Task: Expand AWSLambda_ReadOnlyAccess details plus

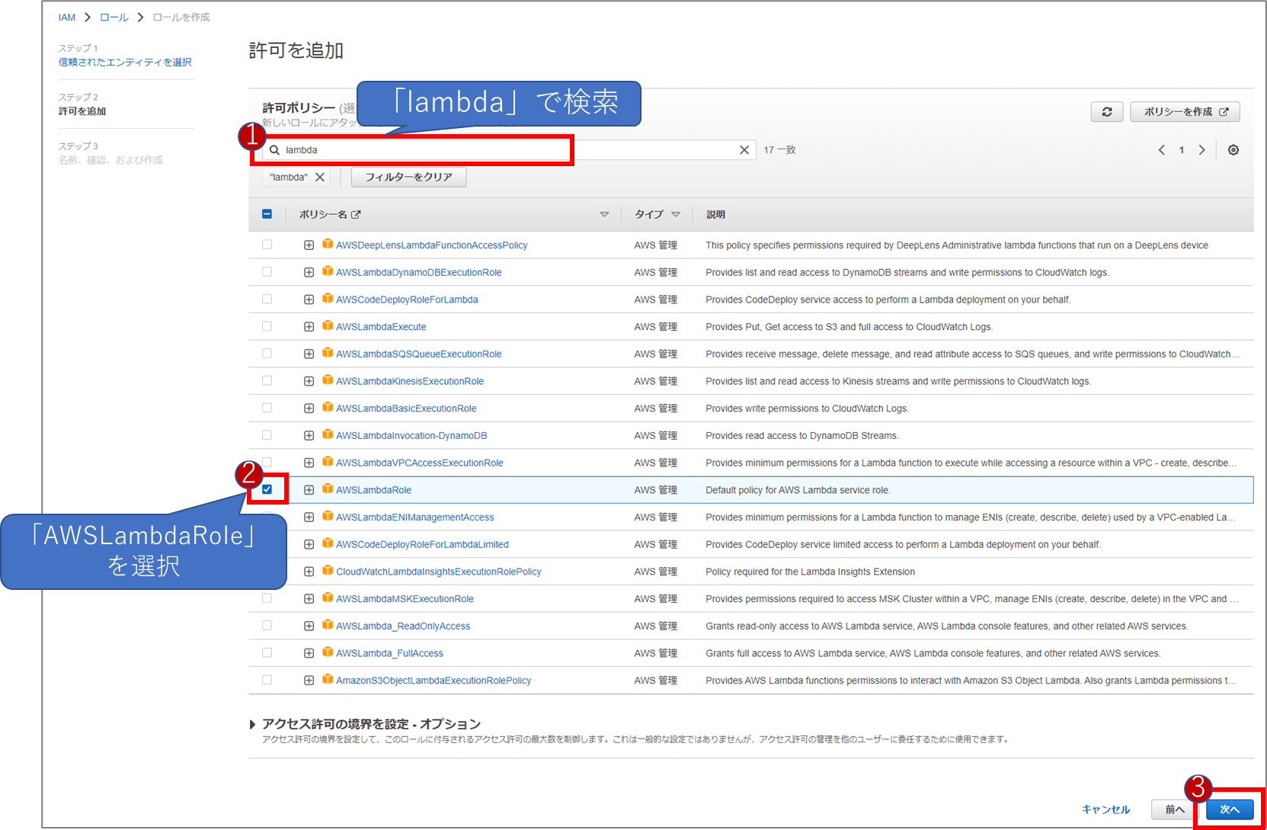Action: 309,627
